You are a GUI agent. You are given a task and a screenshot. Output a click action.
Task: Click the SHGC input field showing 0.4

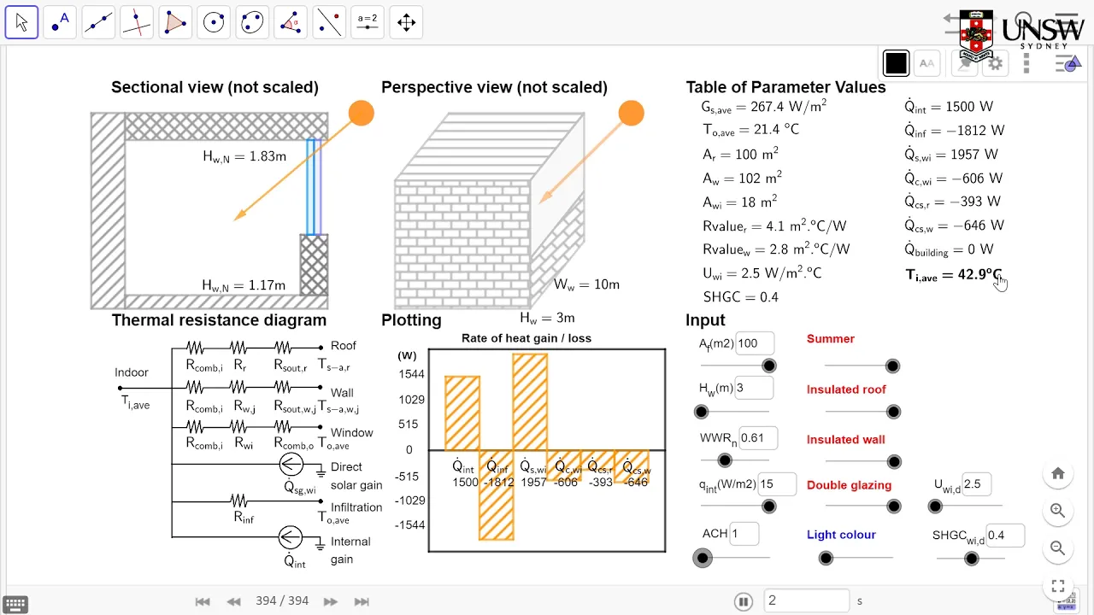pos(1005,536)
